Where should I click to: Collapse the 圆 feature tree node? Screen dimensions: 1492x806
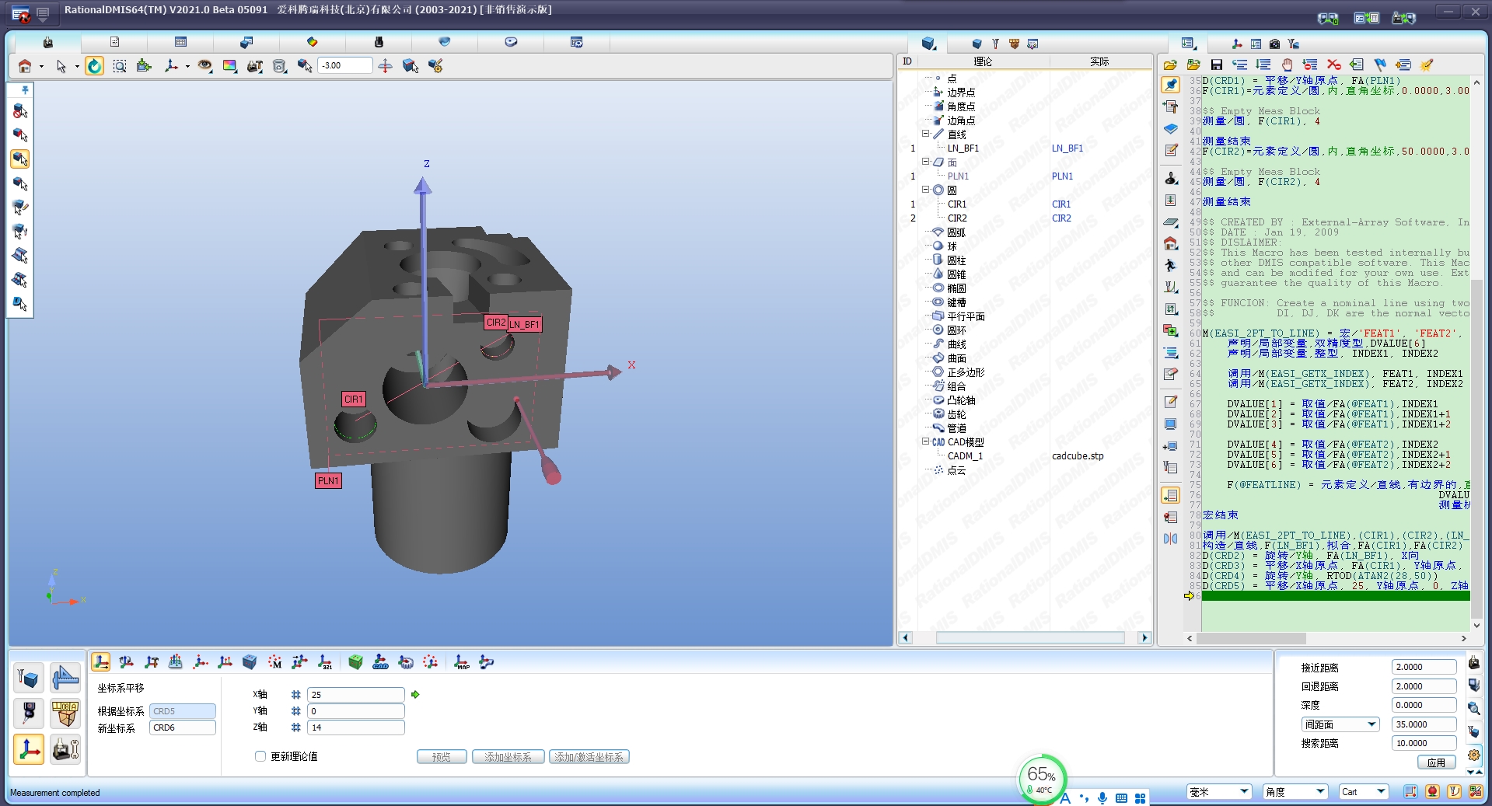pyautogui.click(x=926, y=190)
